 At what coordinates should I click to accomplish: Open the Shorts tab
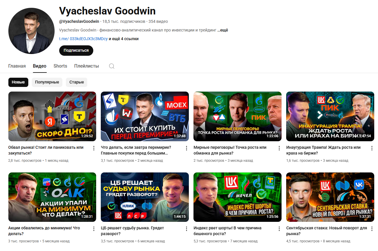(60, 66)
